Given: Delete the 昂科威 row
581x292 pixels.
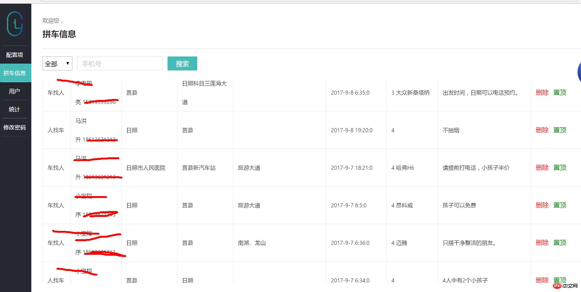Looking at the screenshot, I should pos(542,205).
